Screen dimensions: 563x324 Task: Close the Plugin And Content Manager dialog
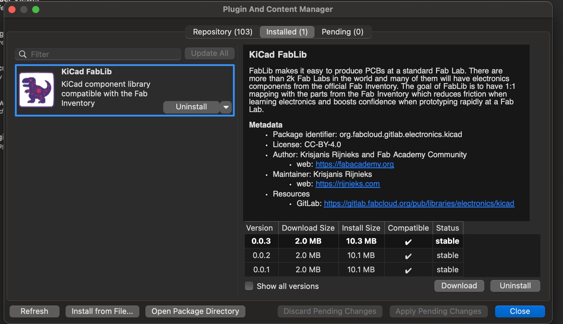tap(520, 311)
